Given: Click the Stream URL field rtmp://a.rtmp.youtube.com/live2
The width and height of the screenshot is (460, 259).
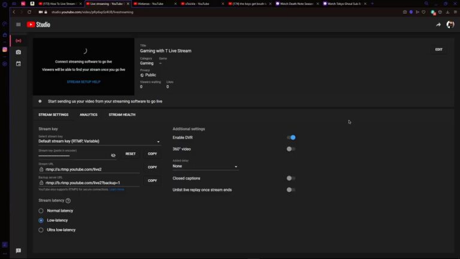Looking at the screenshot, I should pos(89,170).
